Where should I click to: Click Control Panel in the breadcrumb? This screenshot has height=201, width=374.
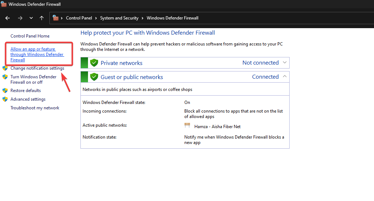coord(79,18)
